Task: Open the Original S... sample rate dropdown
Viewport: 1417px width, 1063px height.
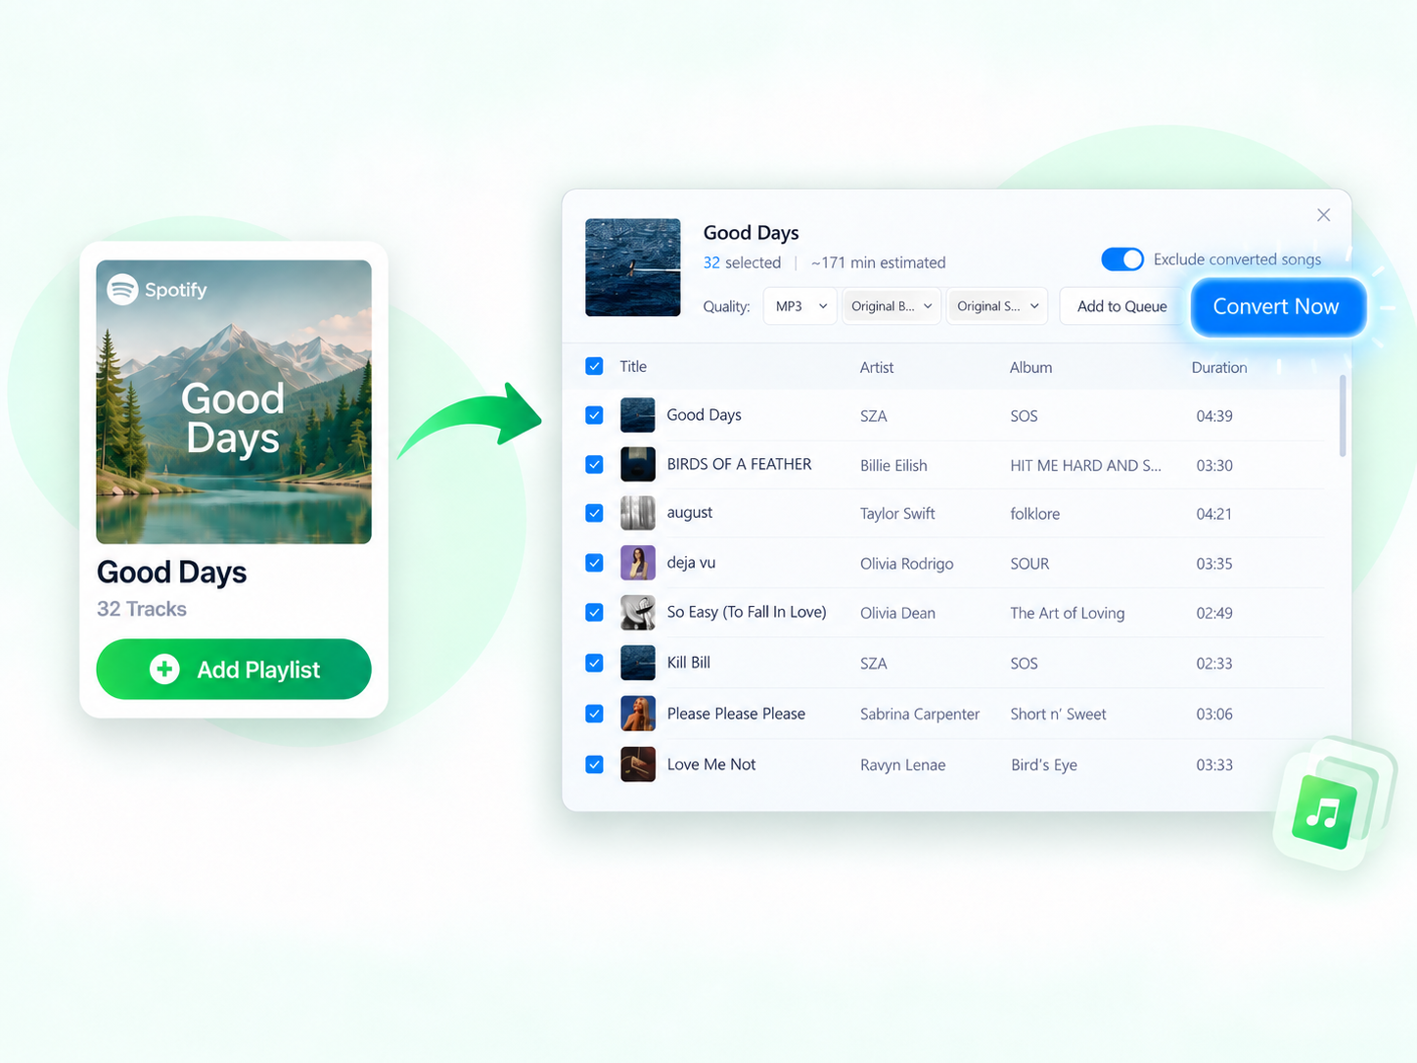Action: coord(997,306)
